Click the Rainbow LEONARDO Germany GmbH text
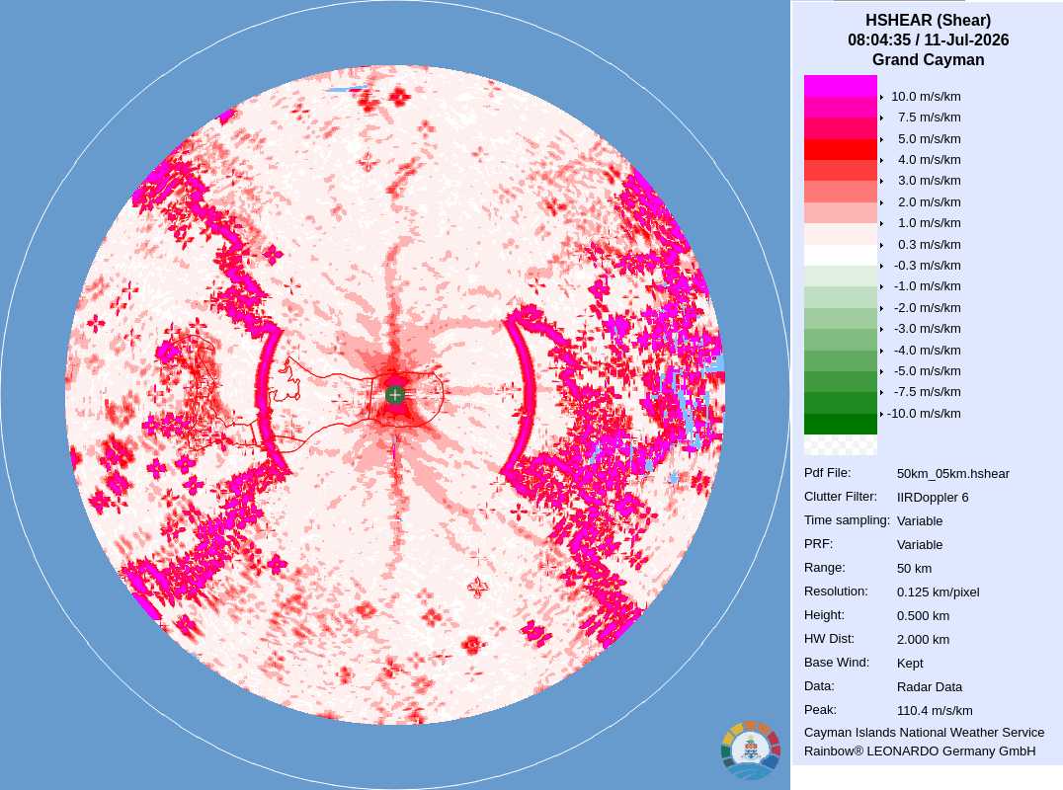The image size is (1063, 790). pyautogui.click(x=920, y=750)
